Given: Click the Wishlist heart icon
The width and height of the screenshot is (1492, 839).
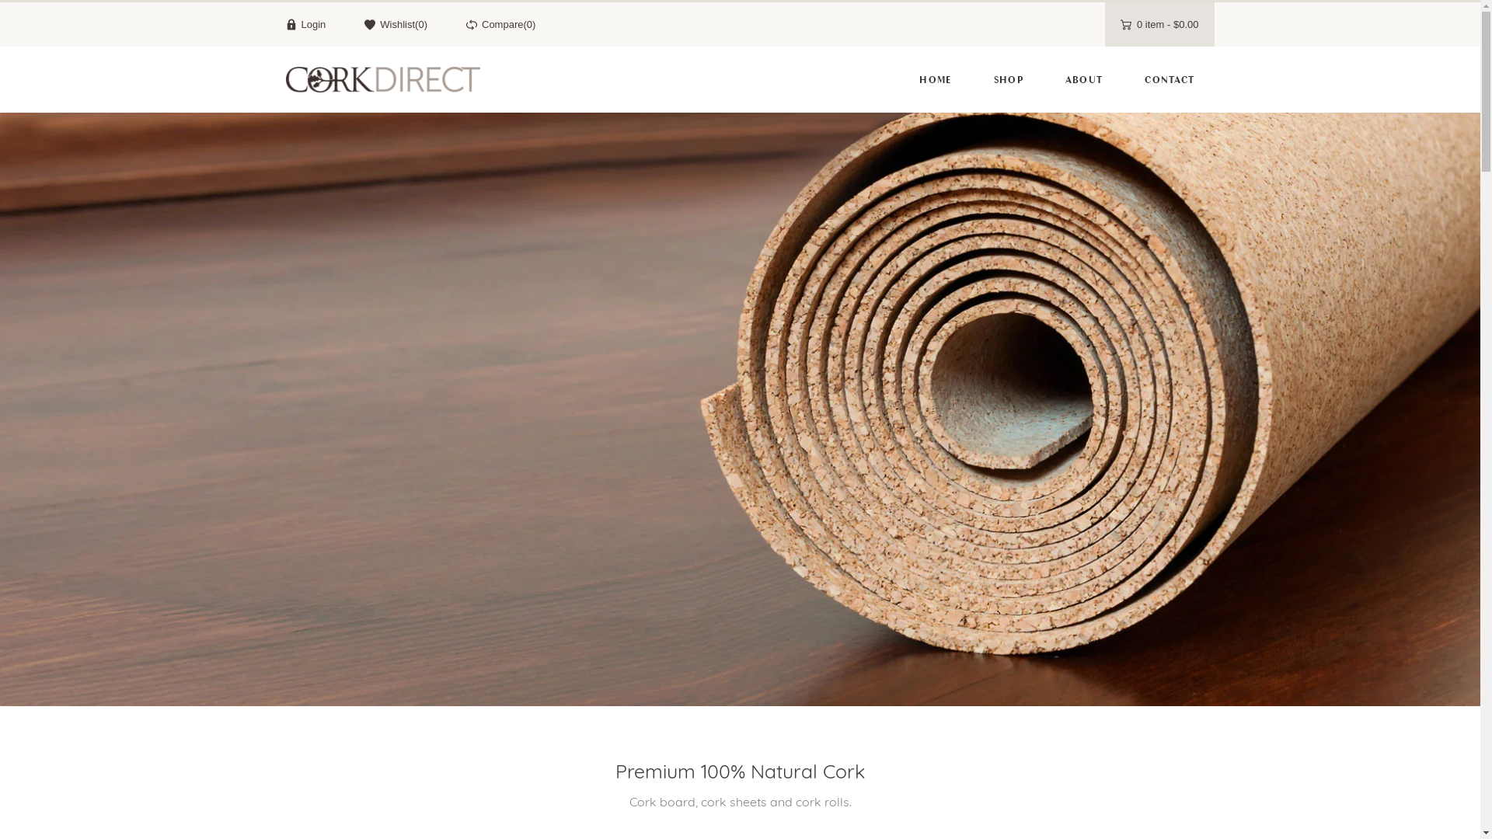Looking at the screenshot, I should [370, 25].
